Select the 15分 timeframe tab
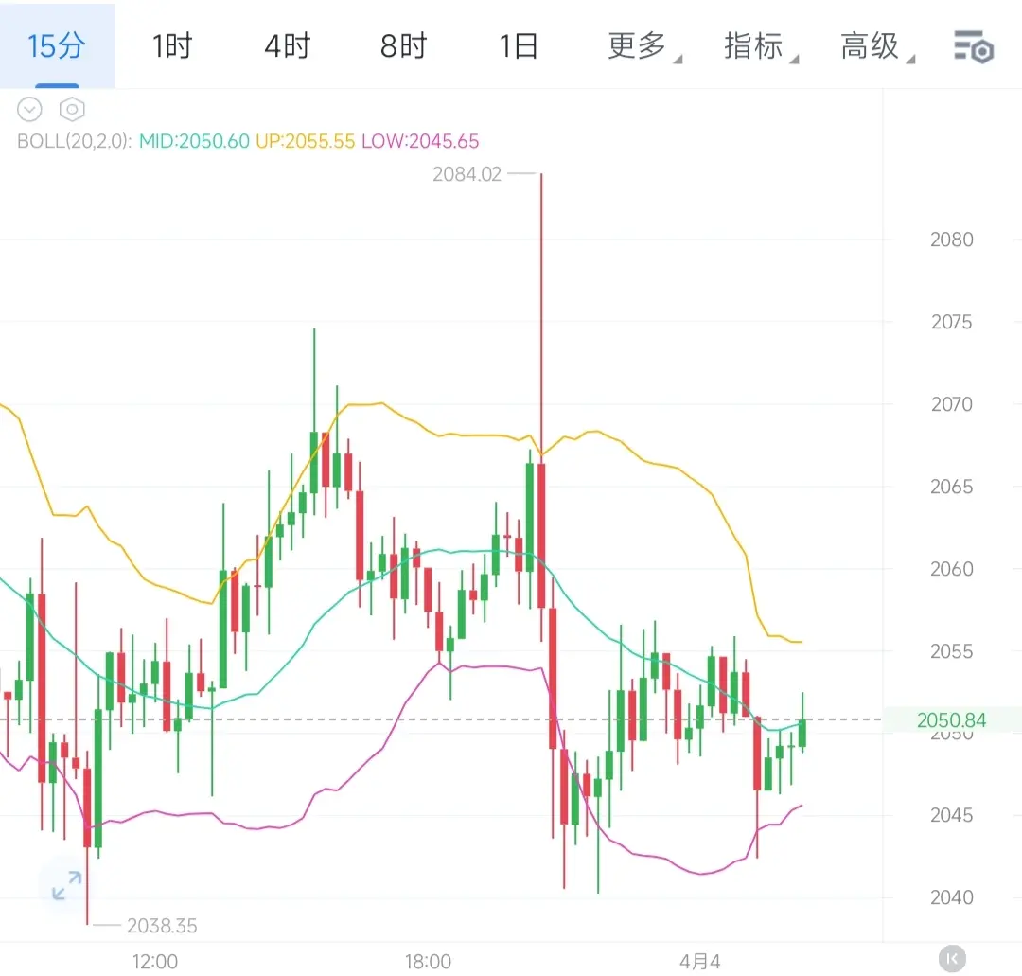This screenshot has height=976, width=1022. click(58, 45)
